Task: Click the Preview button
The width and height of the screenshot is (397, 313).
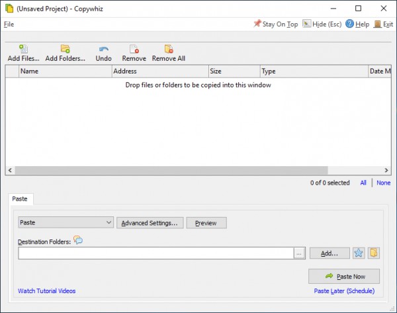Action: pyautogui.click(x=206, y=223)
